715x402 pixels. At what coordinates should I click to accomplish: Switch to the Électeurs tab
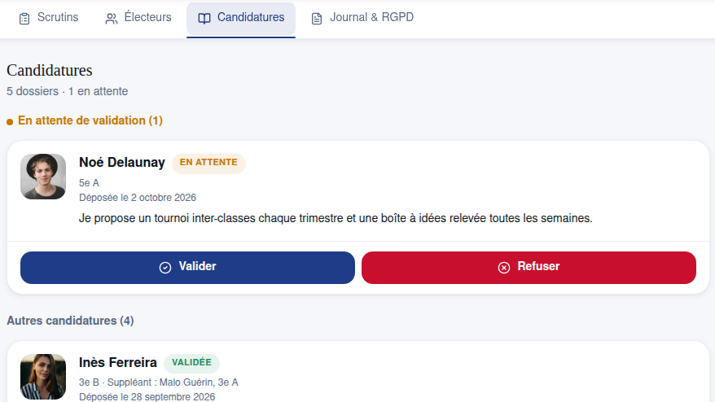tap(138, 18)
